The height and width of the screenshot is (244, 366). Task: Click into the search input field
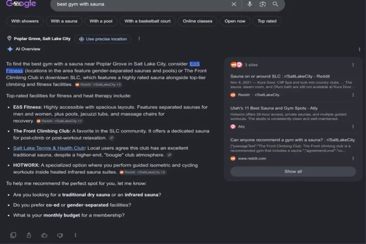pyautogui.click(x=140, y=4)
